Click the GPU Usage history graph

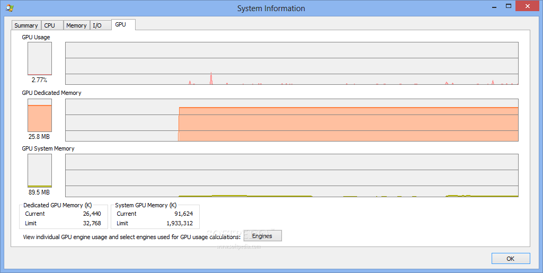[291, 63]
